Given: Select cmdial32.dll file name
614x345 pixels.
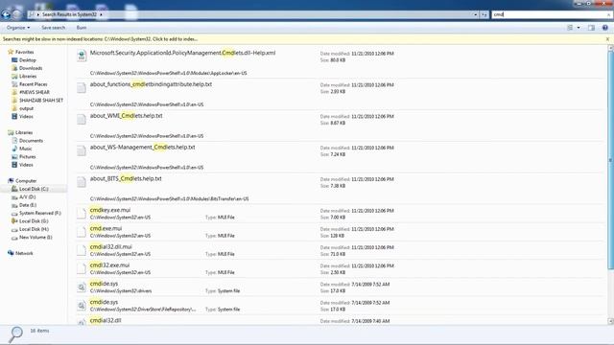Looking at the screenshot, I should [106, 320].
